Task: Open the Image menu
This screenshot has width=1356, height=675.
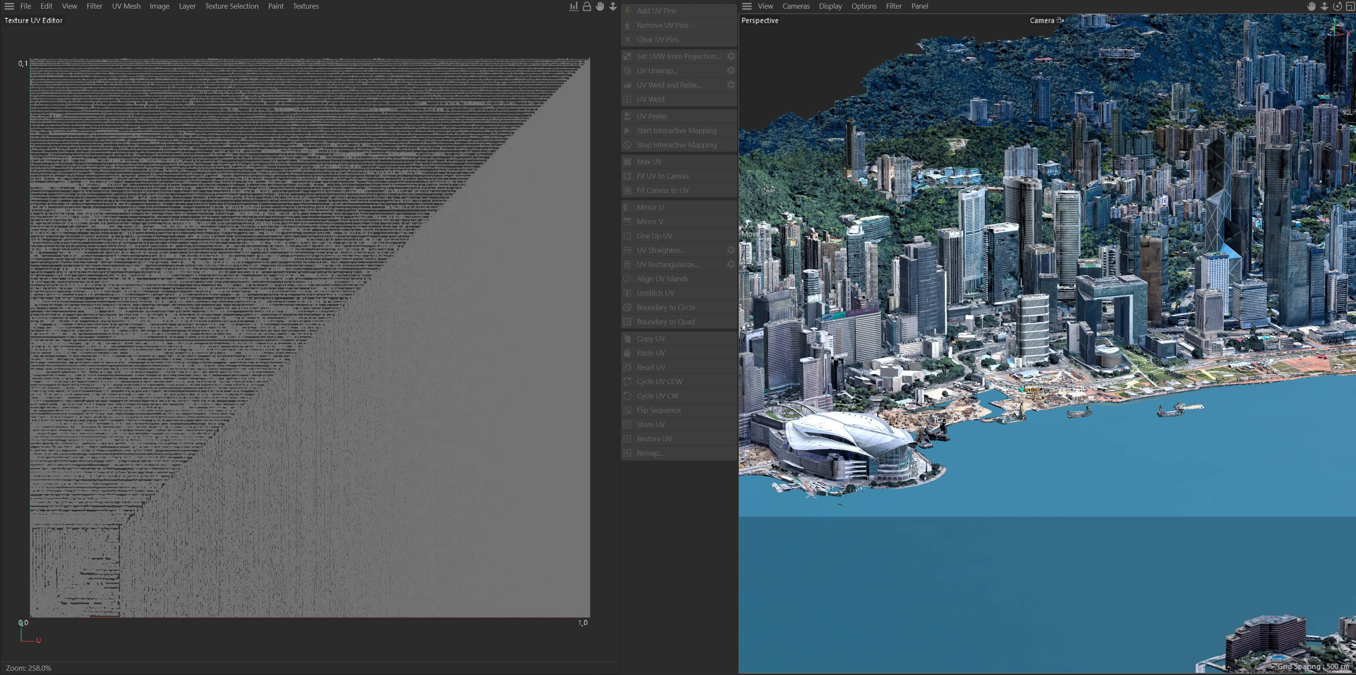Action: [x=160, y=7]
